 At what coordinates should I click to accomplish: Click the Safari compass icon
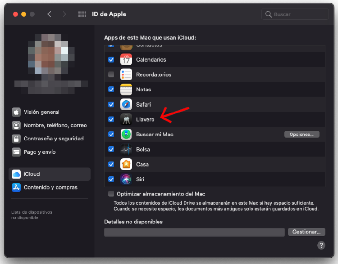pos(126,104)
